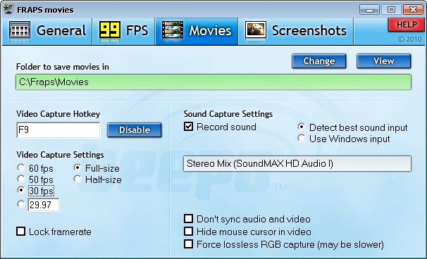Click the '© 2010' copyright text
This screenshot has height=259, width=427.
pyautogui.click(x=409, y=39)
